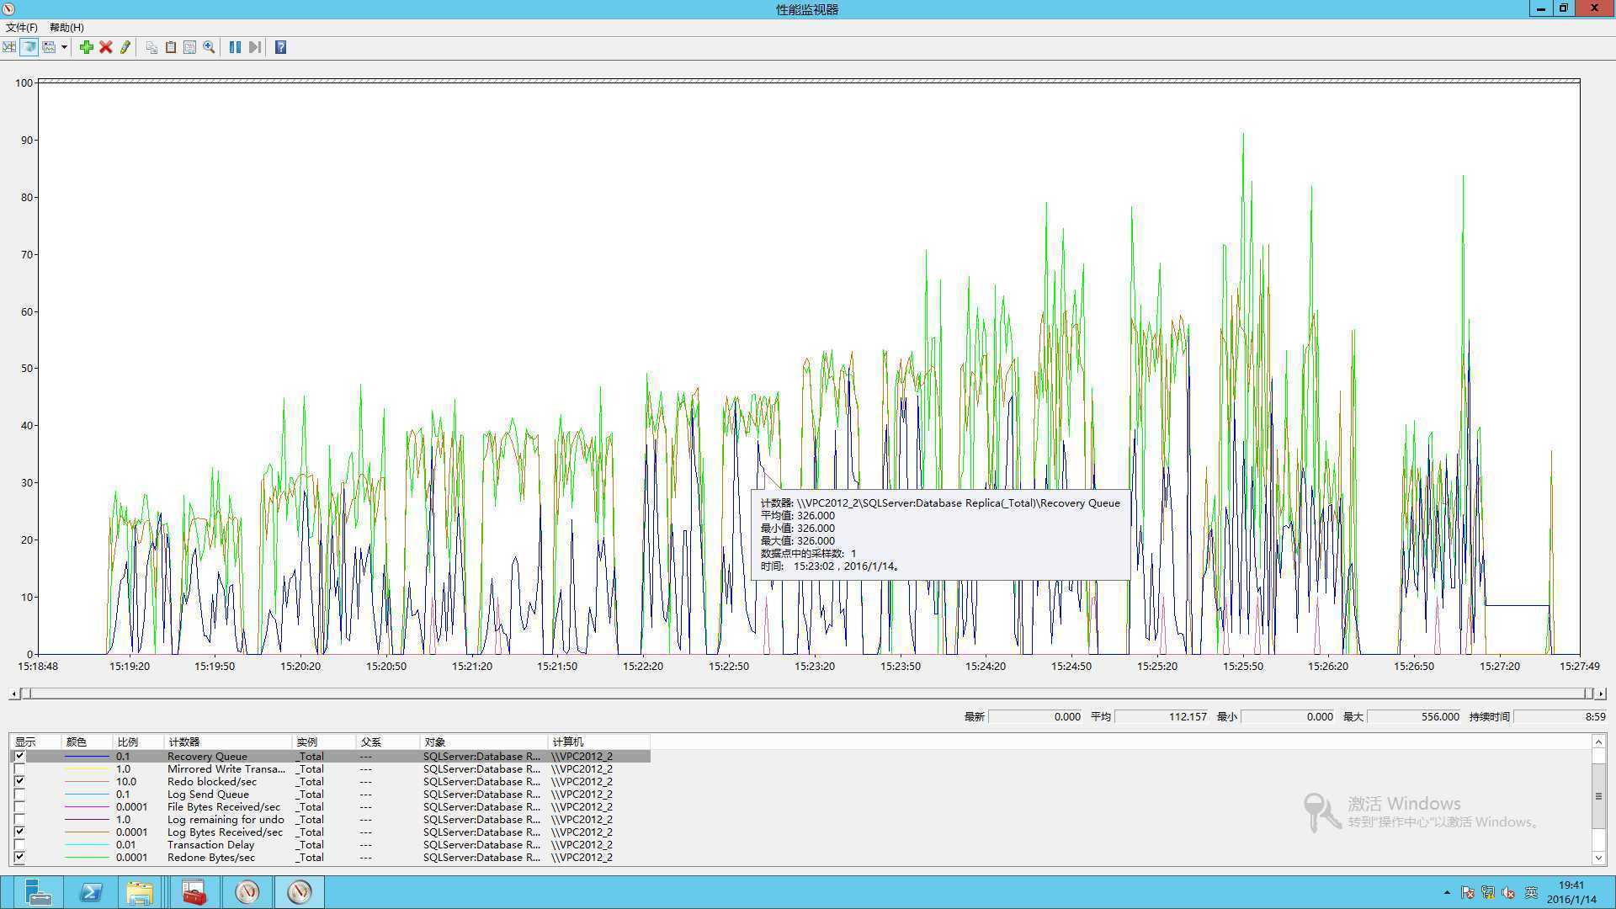The height and width of the screenshot is (909, 1616).
Task: Click the Update Data step-forward icon
Action: point(254,47)
